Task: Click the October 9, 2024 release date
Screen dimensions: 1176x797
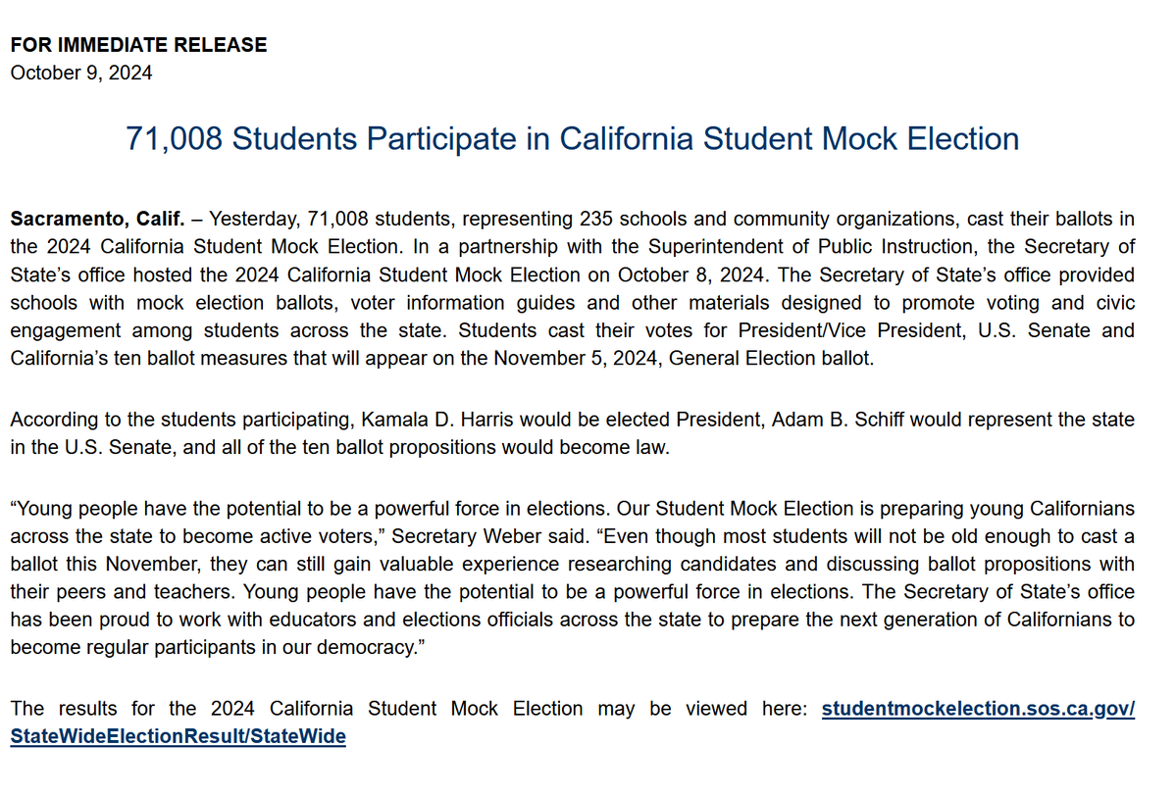Action: coord(81,73)
